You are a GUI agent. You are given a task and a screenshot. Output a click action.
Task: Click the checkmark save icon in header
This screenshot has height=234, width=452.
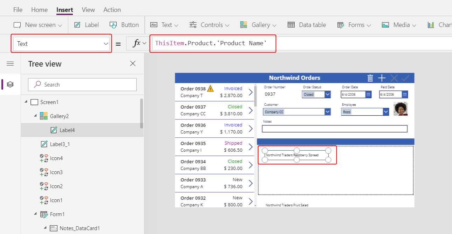pyautogui.click(x=406, y=78)
